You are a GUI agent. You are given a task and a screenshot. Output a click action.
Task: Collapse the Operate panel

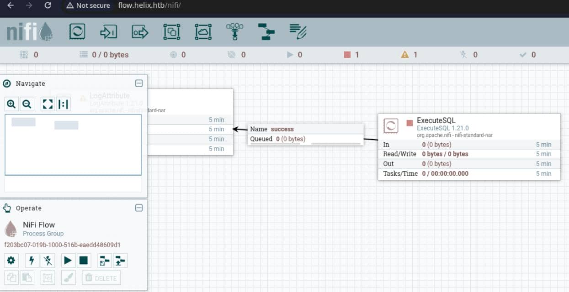(139, 208)
